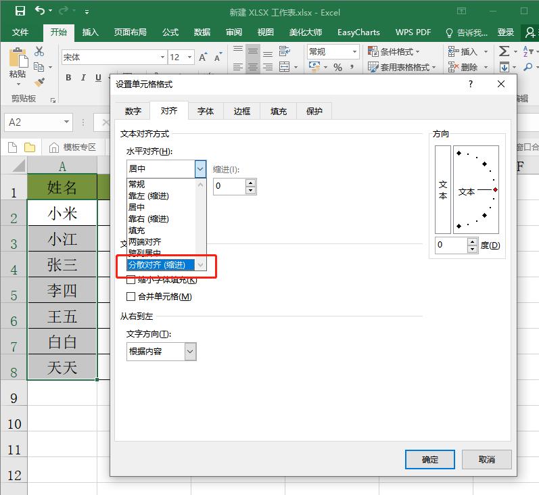
Task: Save the workbook with the floppy disk icon
Action: [20, 11]
